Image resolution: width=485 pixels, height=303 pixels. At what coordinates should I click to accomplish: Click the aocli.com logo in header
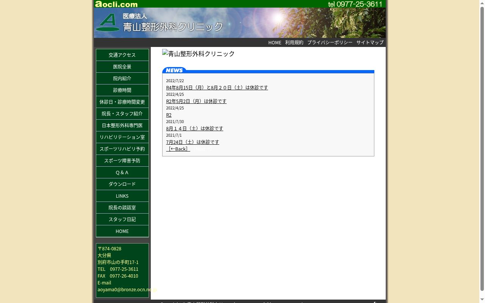(x=116, y=4)
